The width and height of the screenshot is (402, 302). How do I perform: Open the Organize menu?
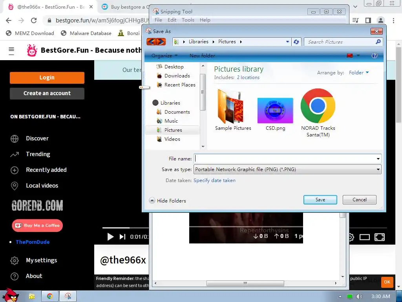(164, 56)
